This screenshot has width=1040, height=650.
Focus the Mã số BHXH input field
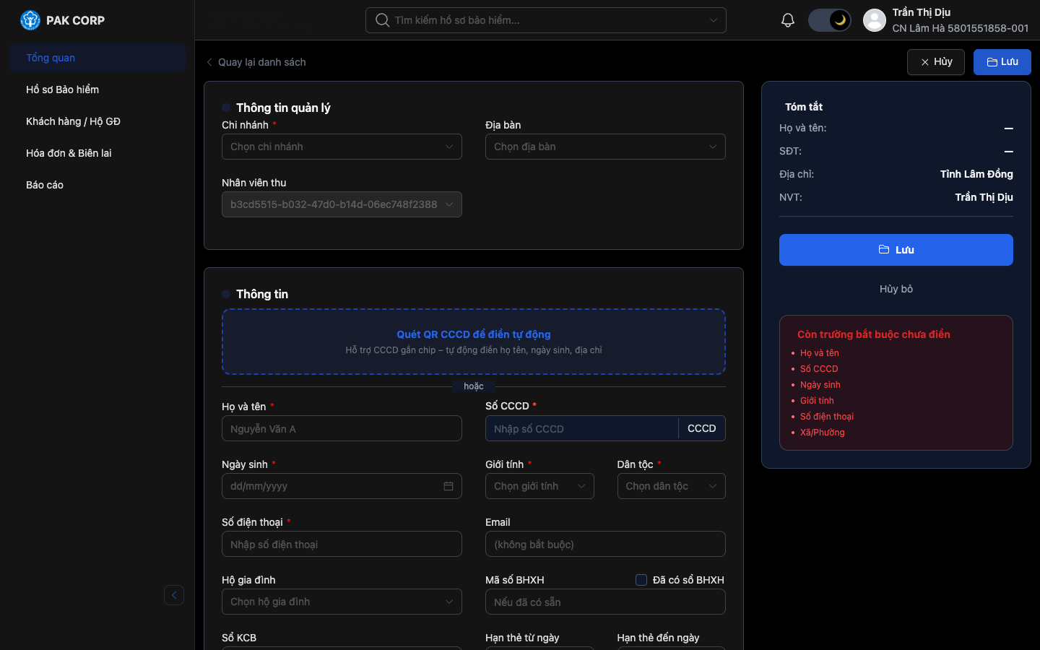605,602
